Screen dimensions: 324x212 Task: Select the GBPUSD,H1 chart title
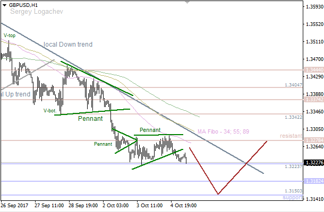coord(21,4)
